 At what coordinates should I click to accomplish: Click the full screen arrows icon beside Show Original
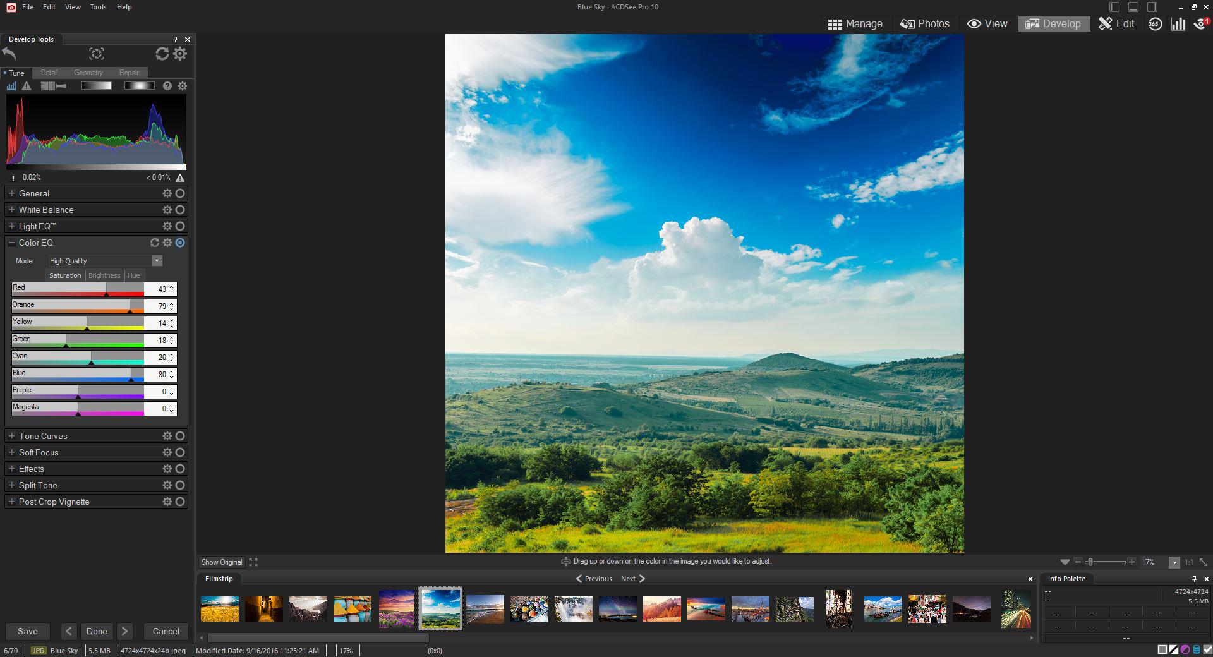(253, 562)
